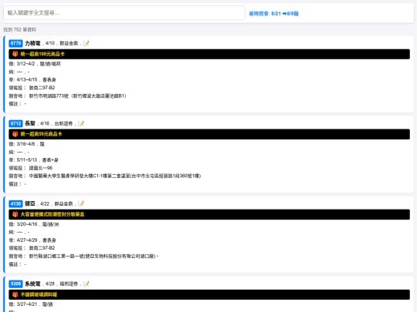Screen dimensions: 417x312
Task: Click the 4/16 meeting date in the 6712 header
Action: point(45,123)
